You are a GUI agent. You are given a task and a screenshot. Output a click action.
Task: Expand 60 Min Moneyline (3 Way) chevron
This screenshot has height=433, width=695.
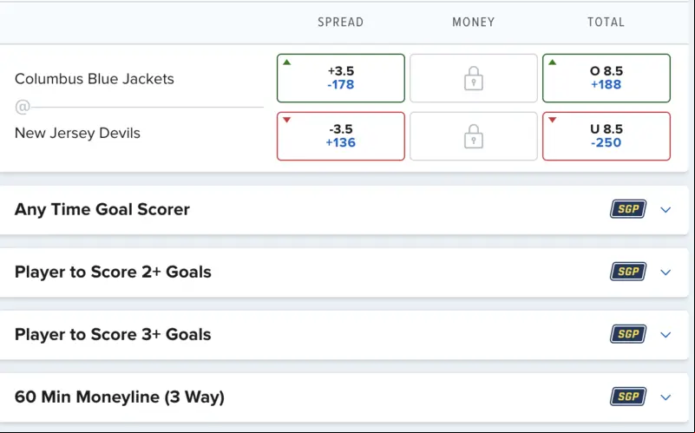(x=665, y=397)
